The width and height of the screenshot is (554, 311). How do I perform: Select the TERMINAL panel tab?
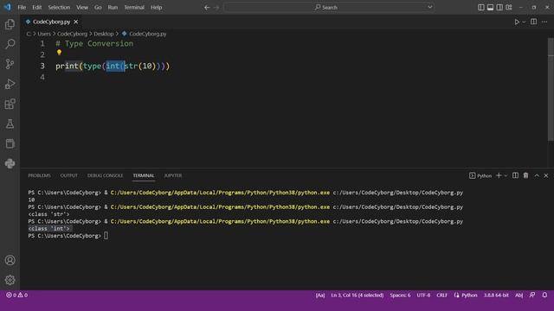[x=144, y=175]
